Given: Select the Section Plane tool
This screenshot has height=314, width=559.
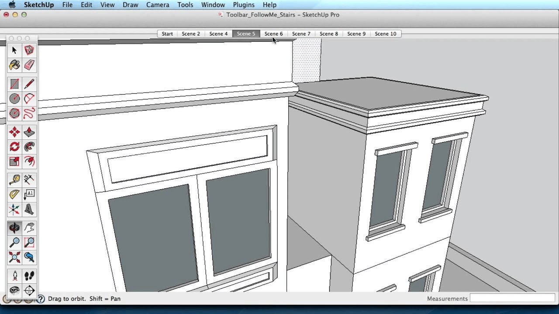Looking at the screenshot, I should click(x=29, y=290).
